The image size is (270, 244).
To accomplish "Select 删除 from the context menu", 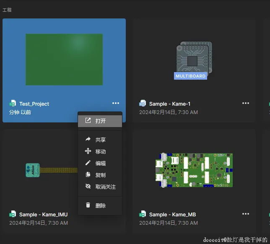I will coord(100,205).
